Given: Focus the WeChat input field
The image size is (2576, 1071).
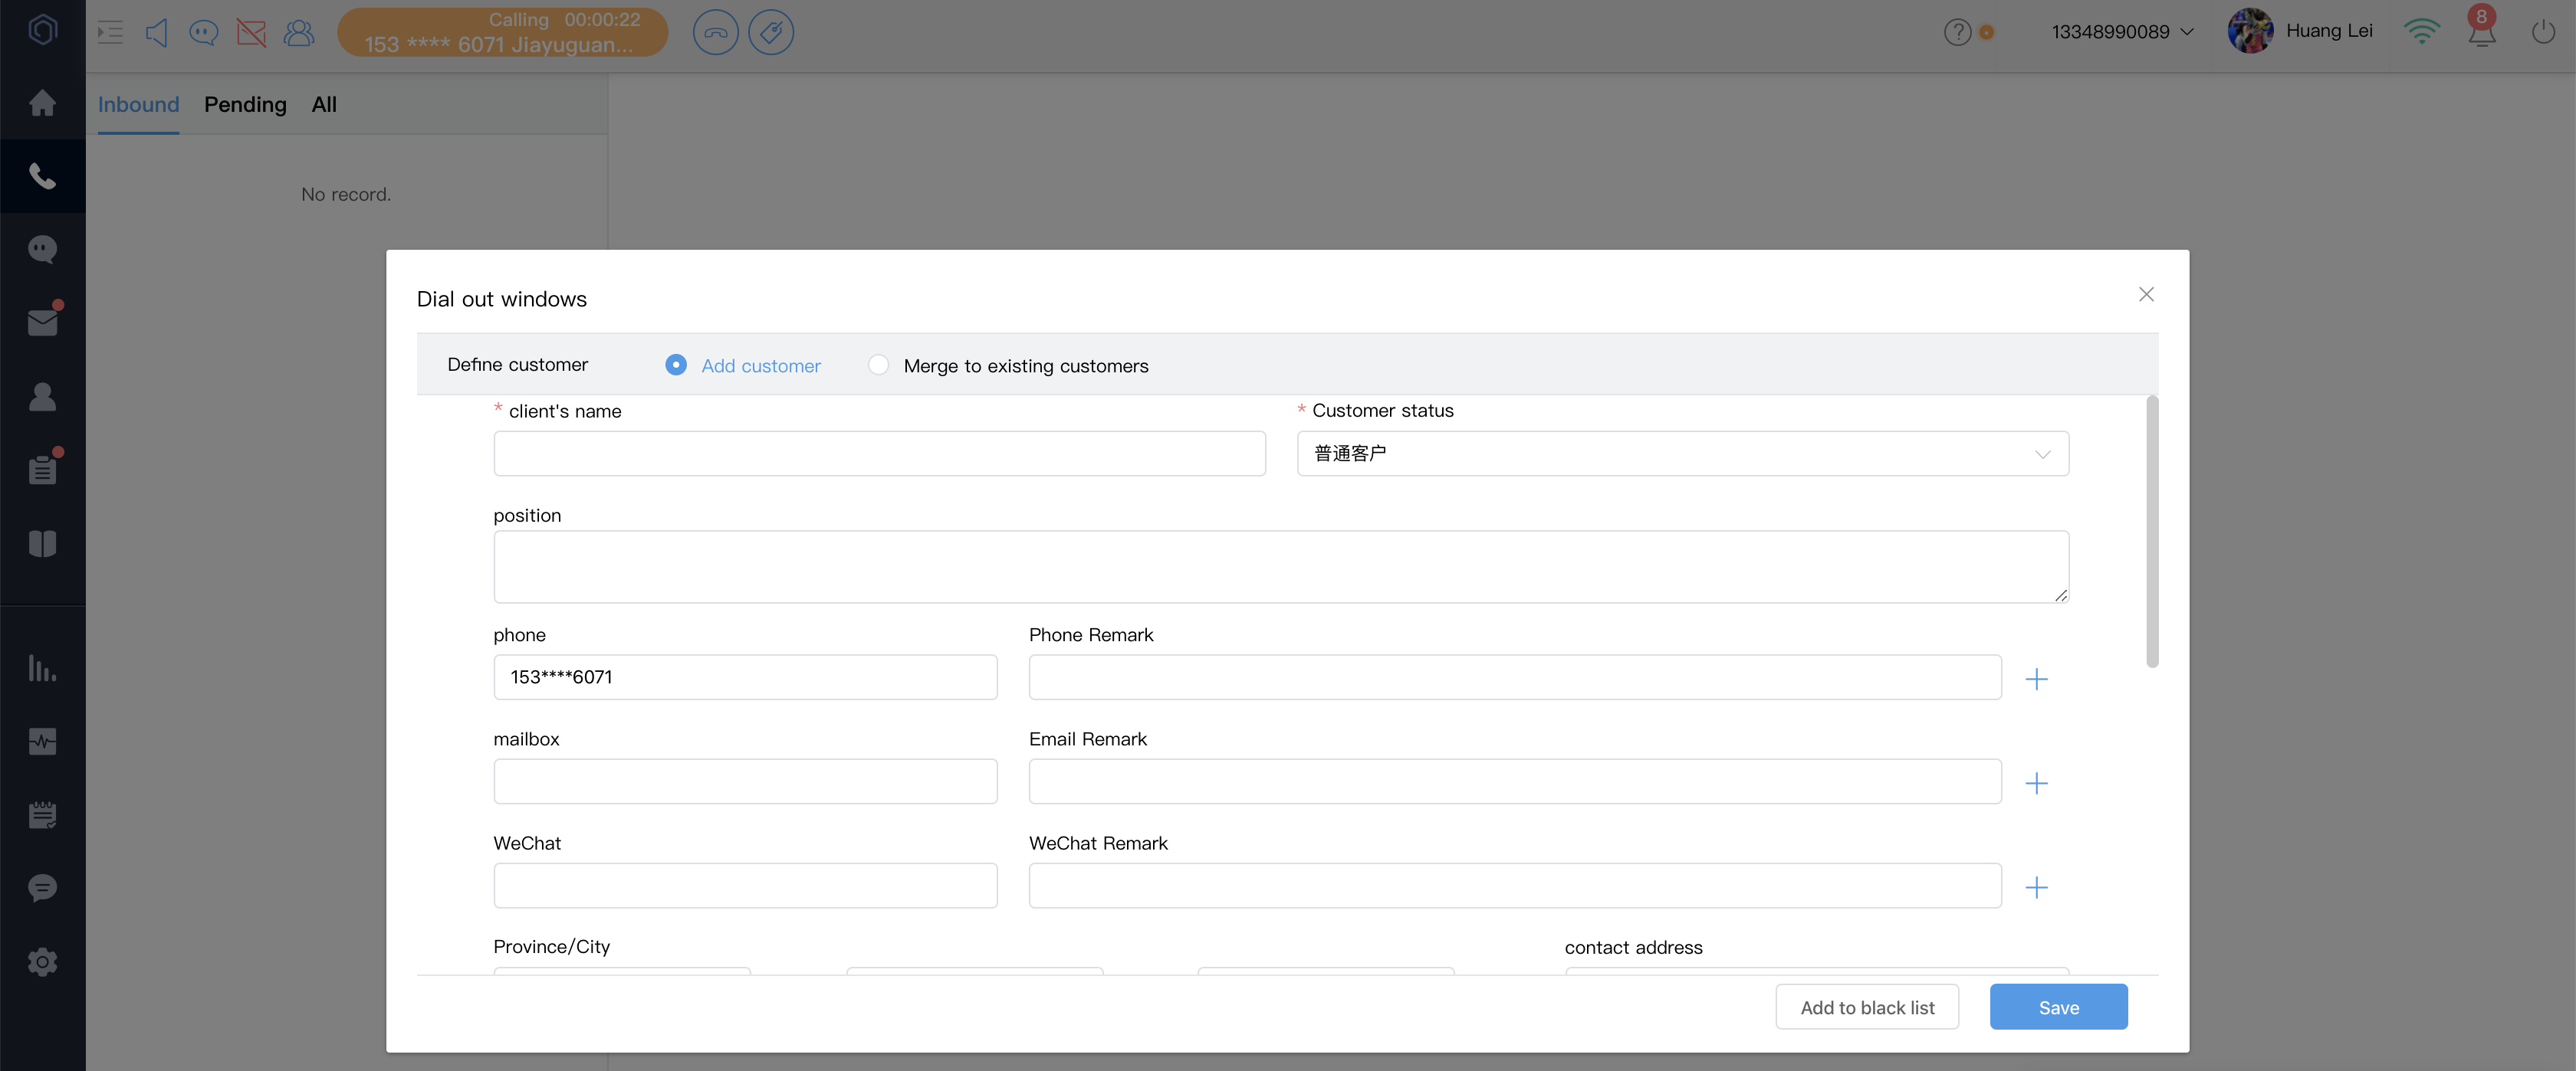Looking at the screenshot, I should click(x=745, y=885).
